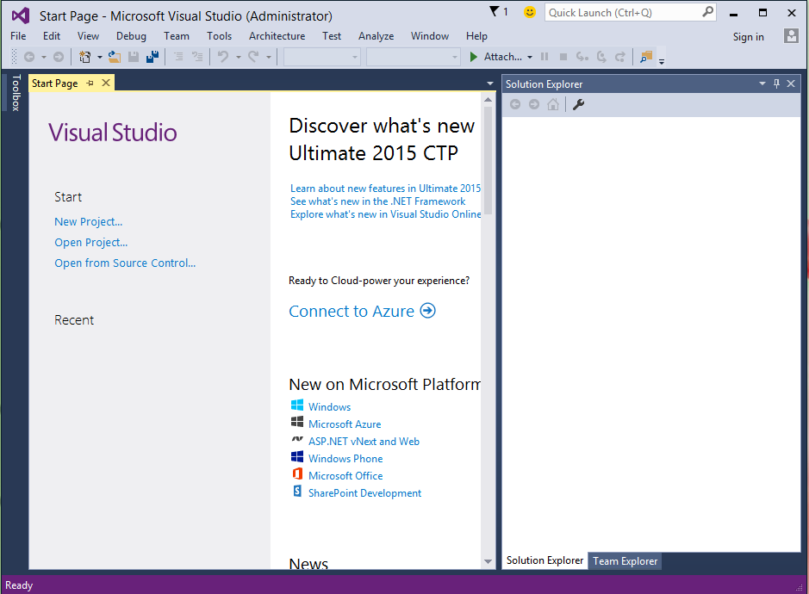Click the Open File folder icon
This screenshot has height=594, width=809.
click(x=115, y=57)
